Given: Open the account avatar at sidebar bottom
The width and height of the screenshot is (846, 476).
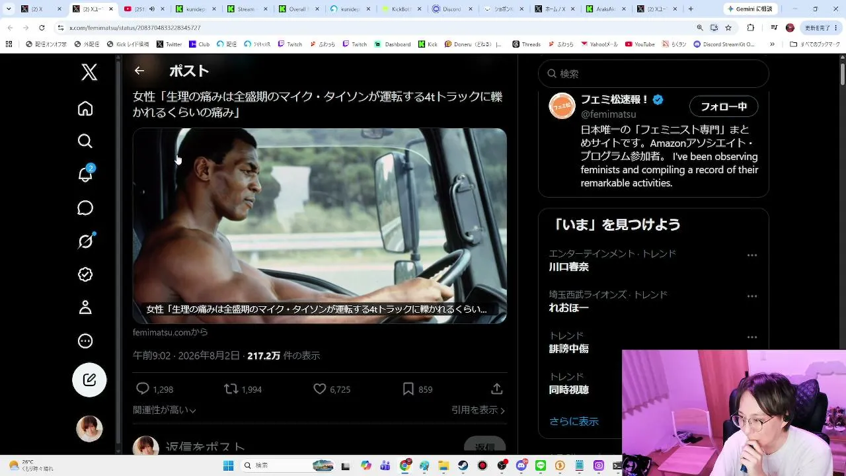Looking at the screenshot, I should pyautogui.click(x=89, y=429).
